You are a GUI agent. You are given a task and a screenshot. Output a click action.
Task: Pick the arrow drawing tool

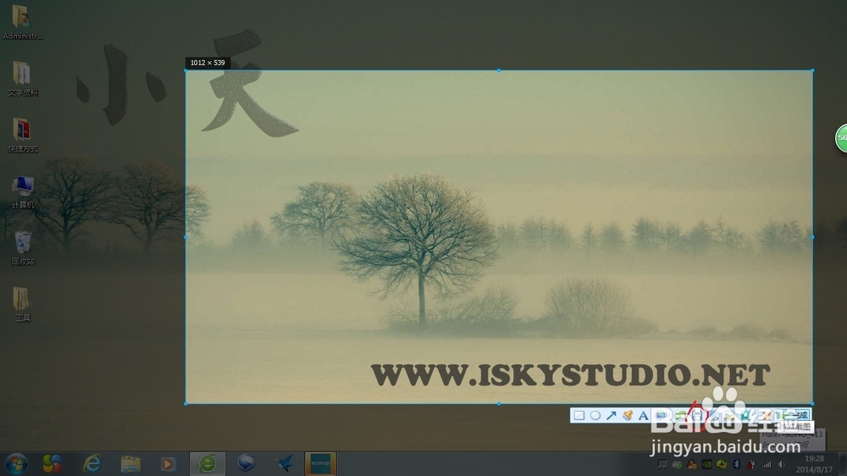tap(612, 416)
